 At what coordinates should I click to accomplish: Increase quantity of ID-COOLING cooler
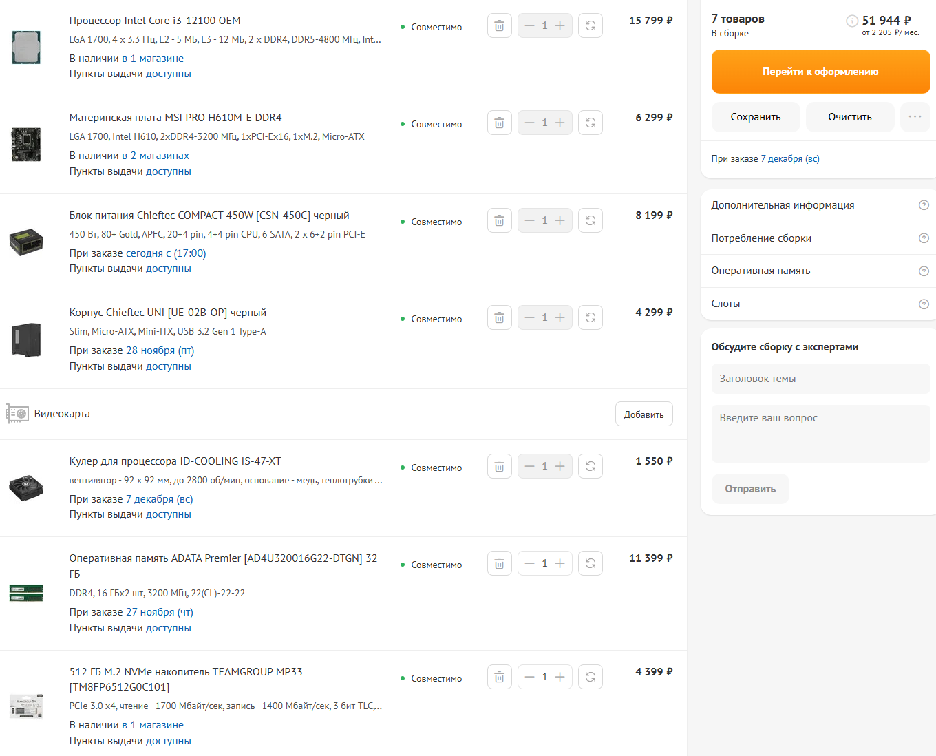560,467
